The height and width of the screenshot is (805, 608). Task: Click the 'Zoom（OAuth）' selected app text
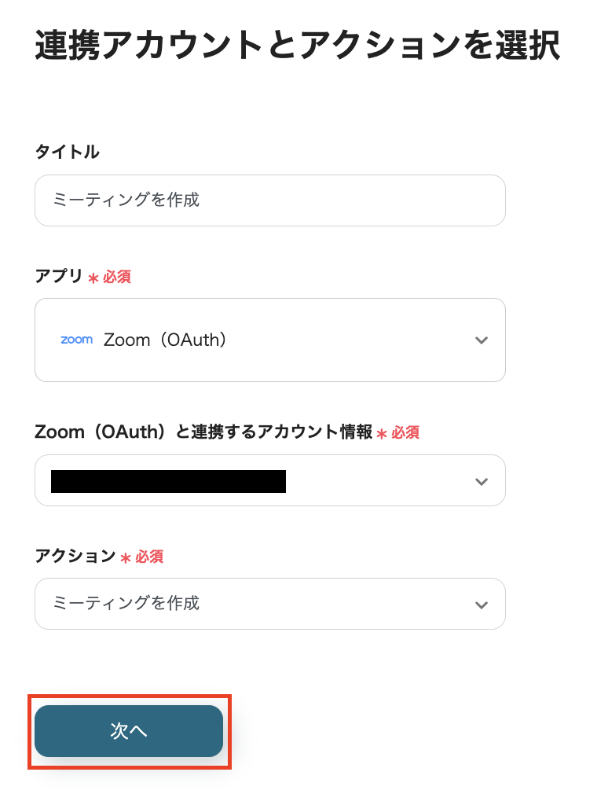pos(165,340)
